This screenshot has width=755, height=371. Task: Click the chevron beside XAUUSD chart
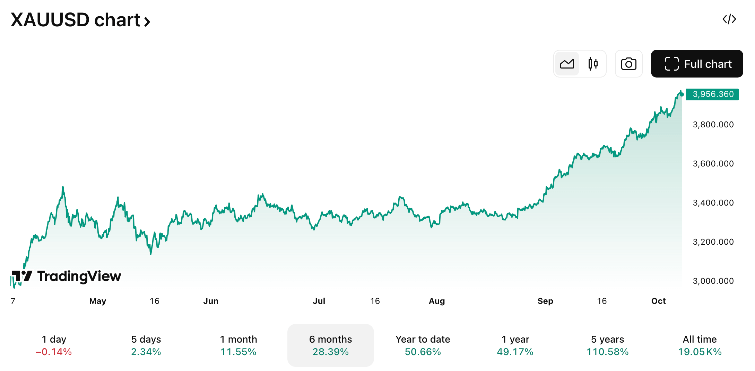coord(147,22)
